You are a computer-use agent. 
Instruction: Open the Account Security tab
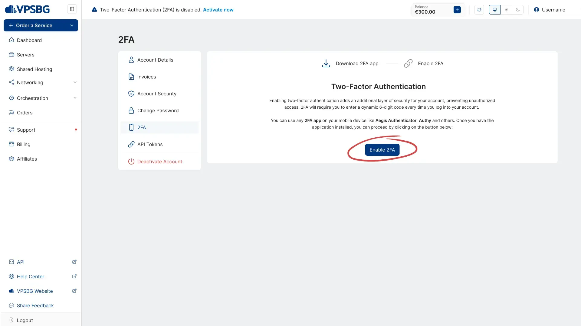(157, 94)
